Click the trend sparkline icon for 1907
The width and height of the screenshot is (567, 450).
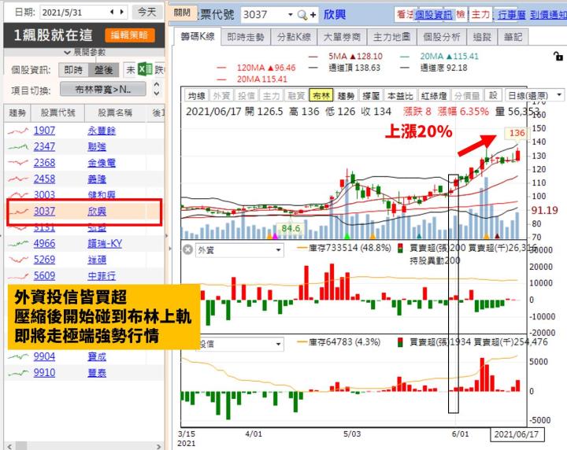(17, 131)
